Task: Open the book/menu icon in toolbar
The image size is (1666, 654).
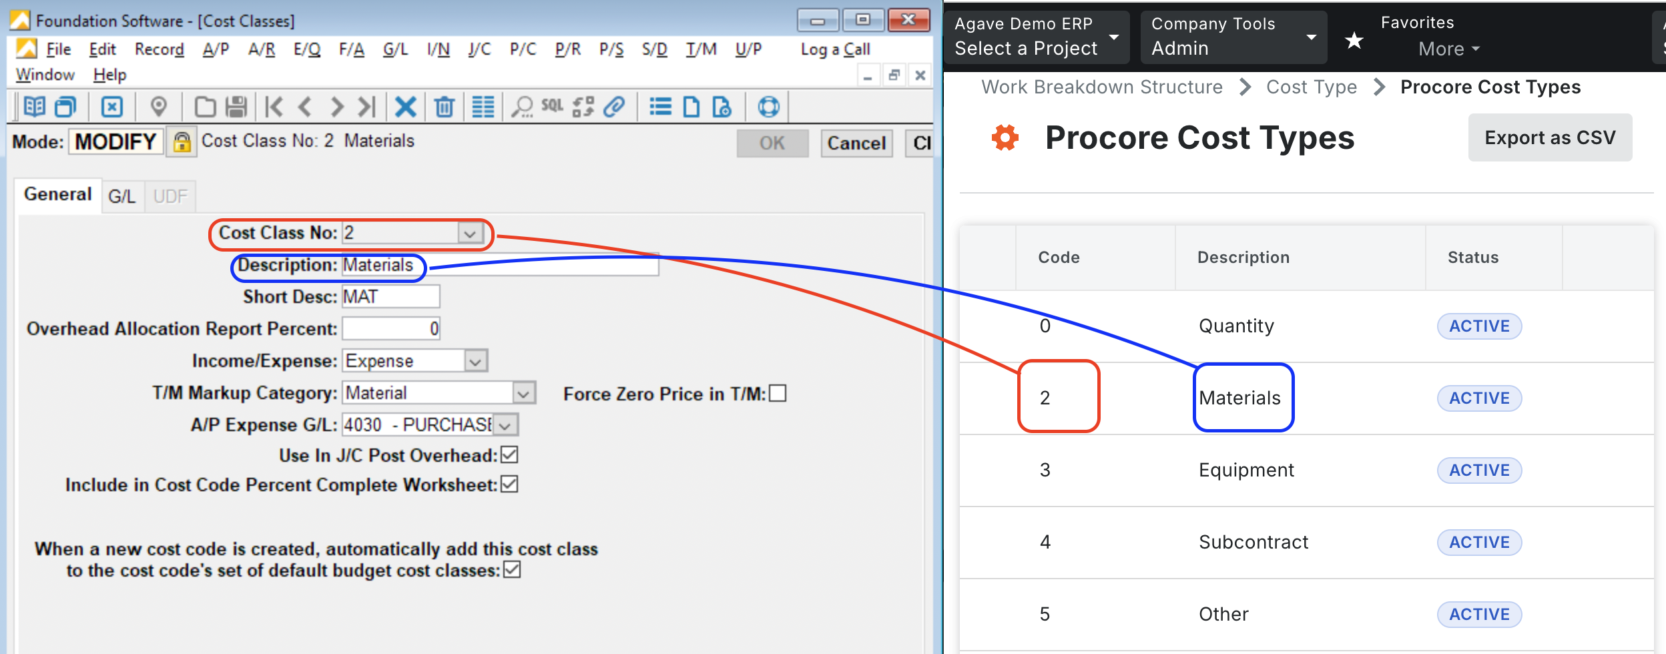Action: tap(34, 107)
